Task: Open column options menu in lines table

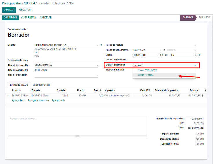Action: point(206,91)
